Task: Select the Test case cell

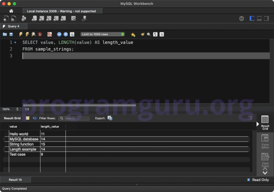Action: 24,154
